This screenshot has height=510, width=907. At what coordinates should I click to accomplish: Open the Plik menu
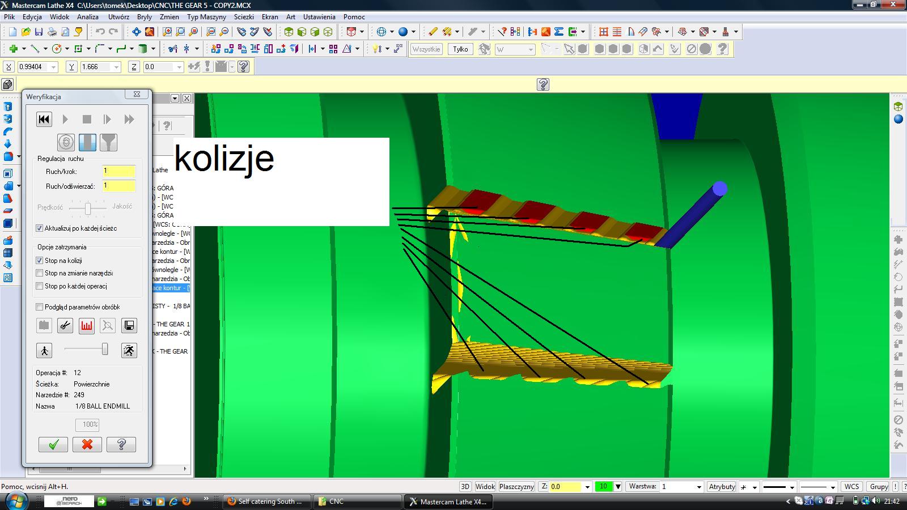coord(10,17)
